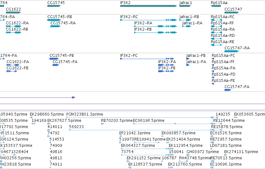Select transcript CG15745-RA
The height and width of the screenshot is (169, 265).
[x=63, y=23]
